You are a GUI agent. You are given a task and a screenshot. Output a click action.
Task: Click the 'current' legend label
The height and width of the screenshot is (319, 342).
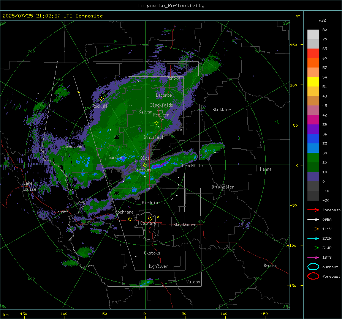(x=330, y=267)
